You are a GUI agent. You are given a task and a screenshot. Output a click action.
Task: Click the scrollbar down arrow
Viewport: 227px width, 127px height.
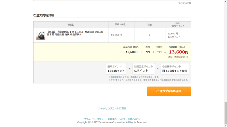[226, 126]
